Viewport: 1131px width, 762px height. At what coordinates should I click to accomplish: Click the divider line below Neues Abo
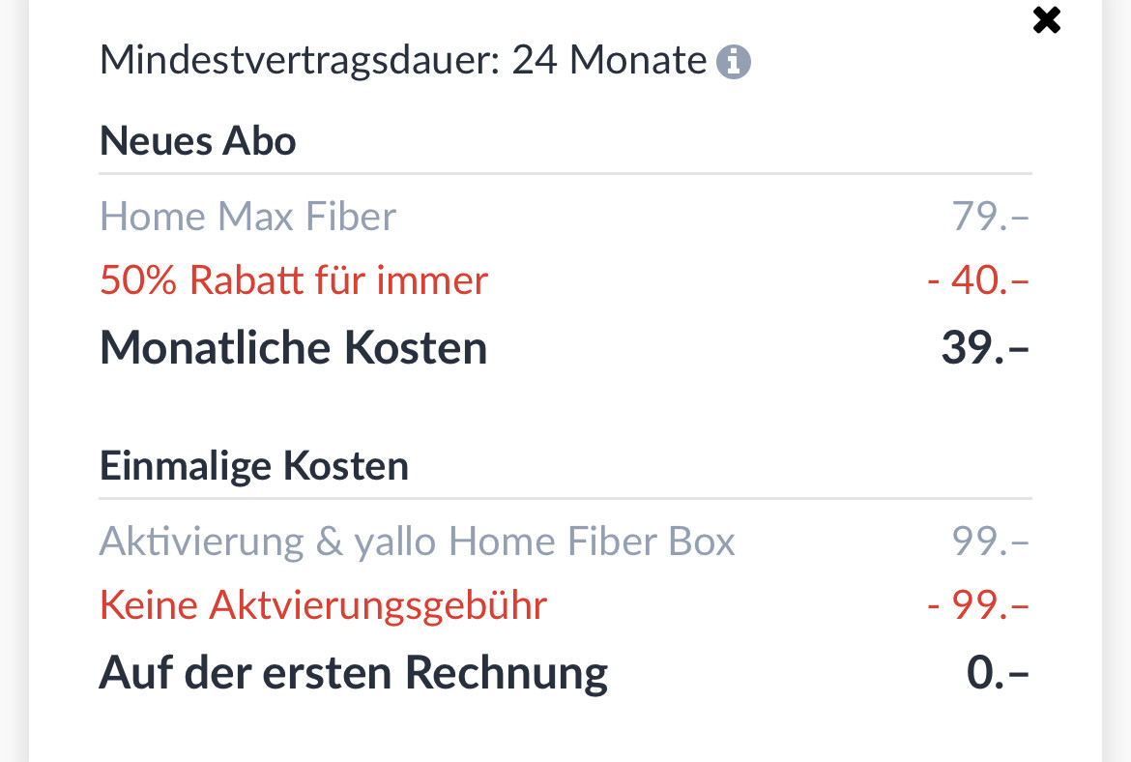565,174
